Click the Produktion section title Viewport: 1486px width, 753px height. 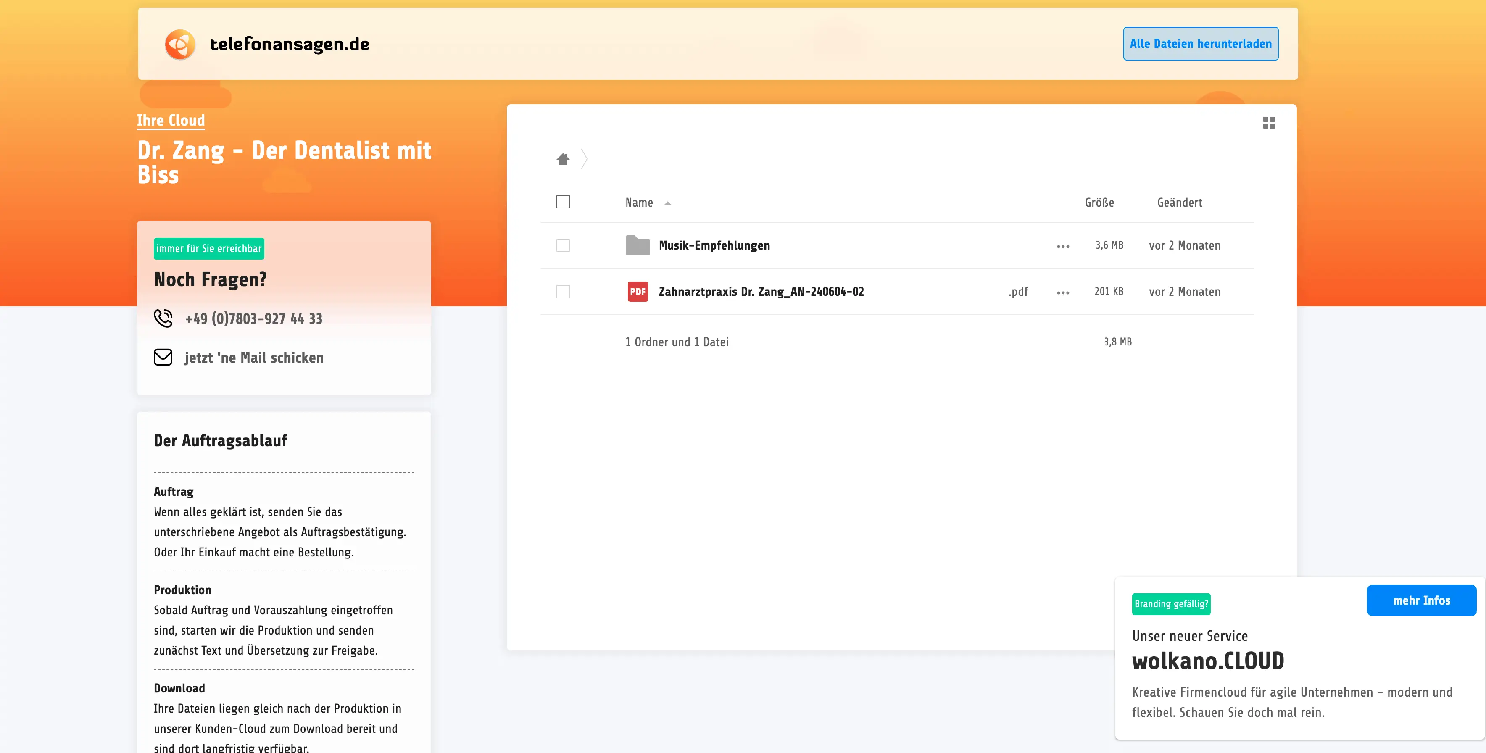click(182, 590)
